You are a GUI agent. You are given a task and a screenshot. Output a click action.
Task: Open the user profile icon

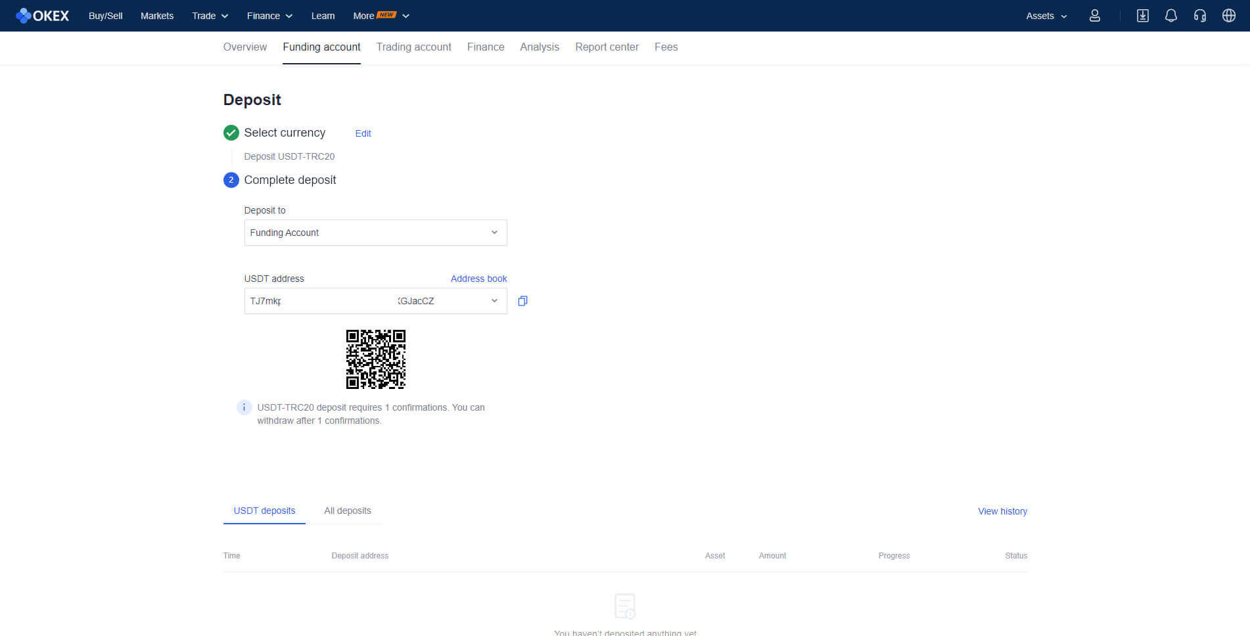pos(1094,16)
